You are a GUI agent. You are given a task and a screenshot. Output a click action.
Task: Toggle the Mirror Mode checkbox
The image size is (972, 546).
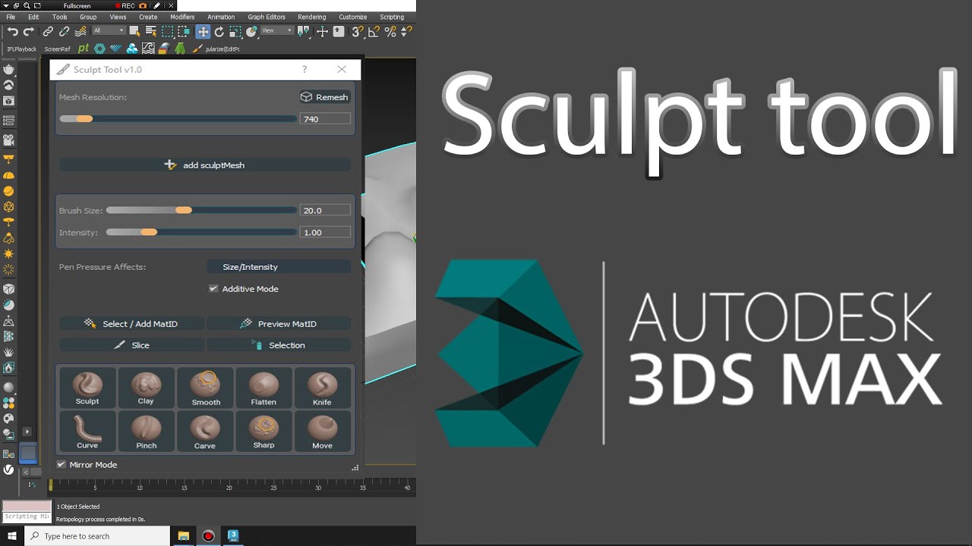pyautogui.click(x=62, y=464)
